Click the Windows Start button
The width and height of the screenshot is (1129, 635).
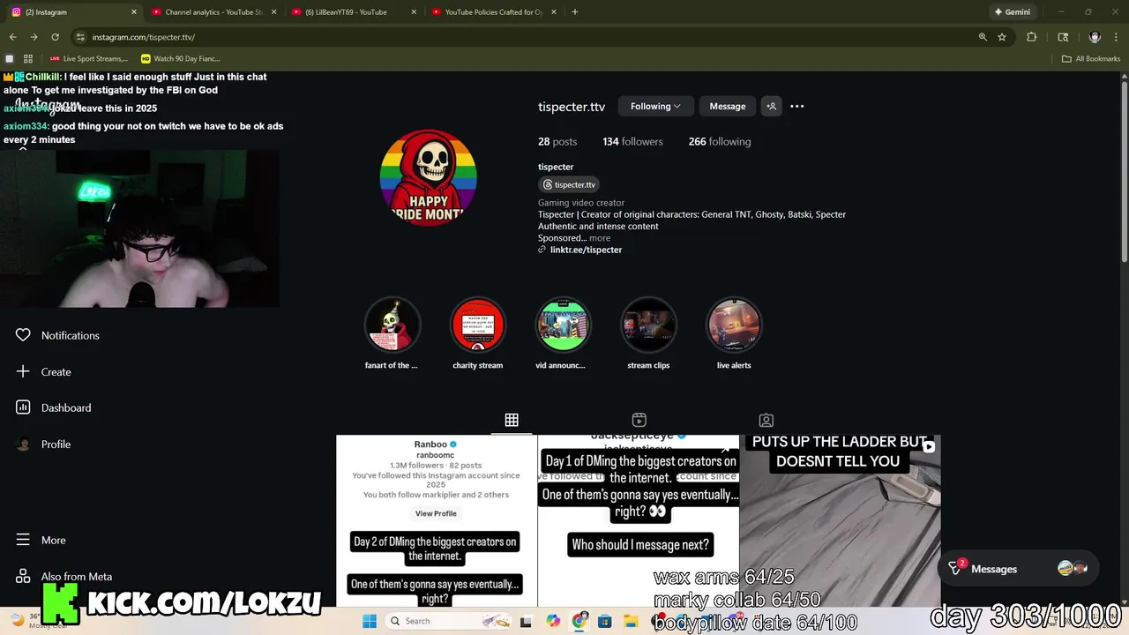(369, 621)
